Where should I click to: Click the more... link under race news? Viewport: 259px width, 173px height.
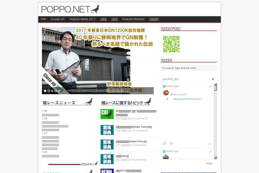[x=87, y=164]
